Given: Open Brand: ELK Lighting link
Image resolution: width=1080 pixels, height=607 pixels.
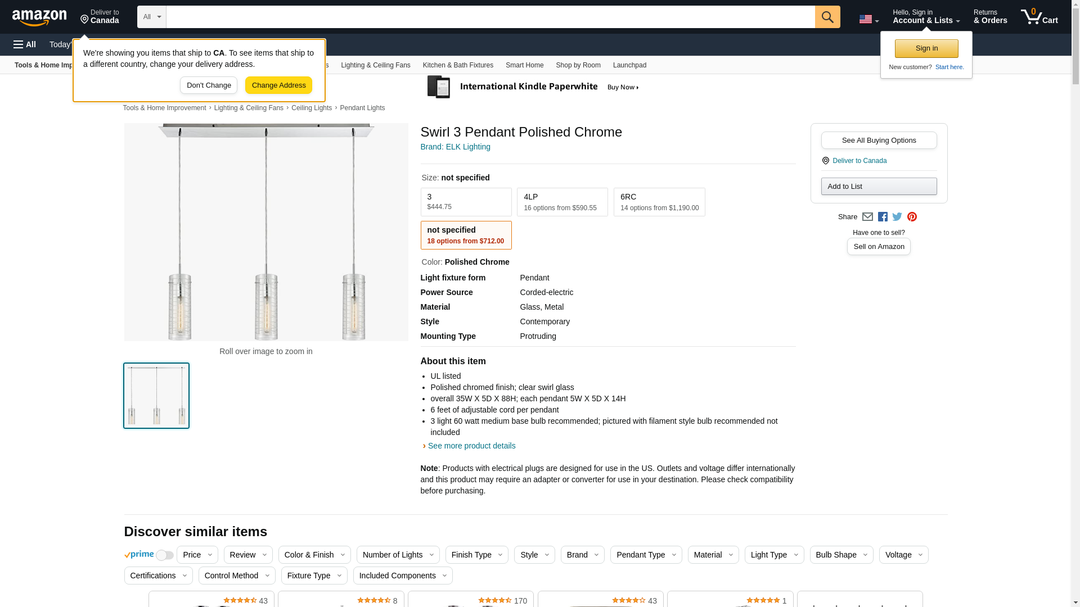Looking at the screenshot, I should click(x=455, y=147).
